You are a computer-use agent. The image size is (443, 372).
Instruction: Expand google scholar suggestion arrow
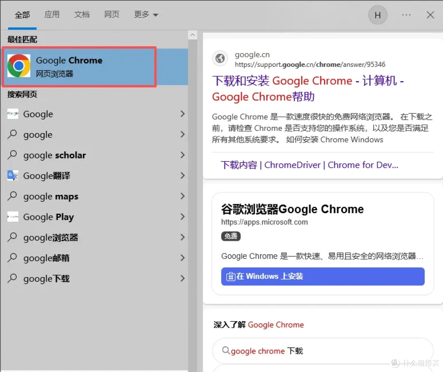point(183,155)
